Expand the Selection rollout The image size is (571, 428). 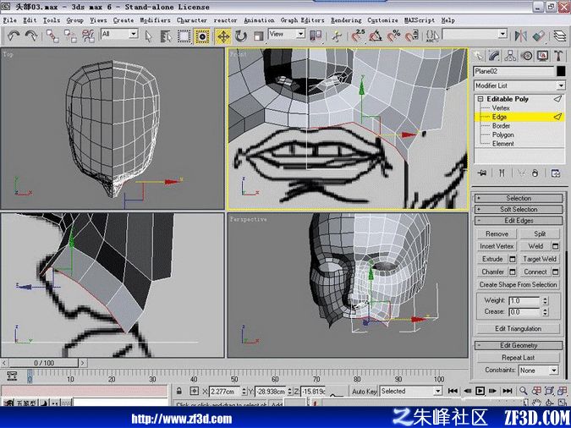tap(519, 198)
